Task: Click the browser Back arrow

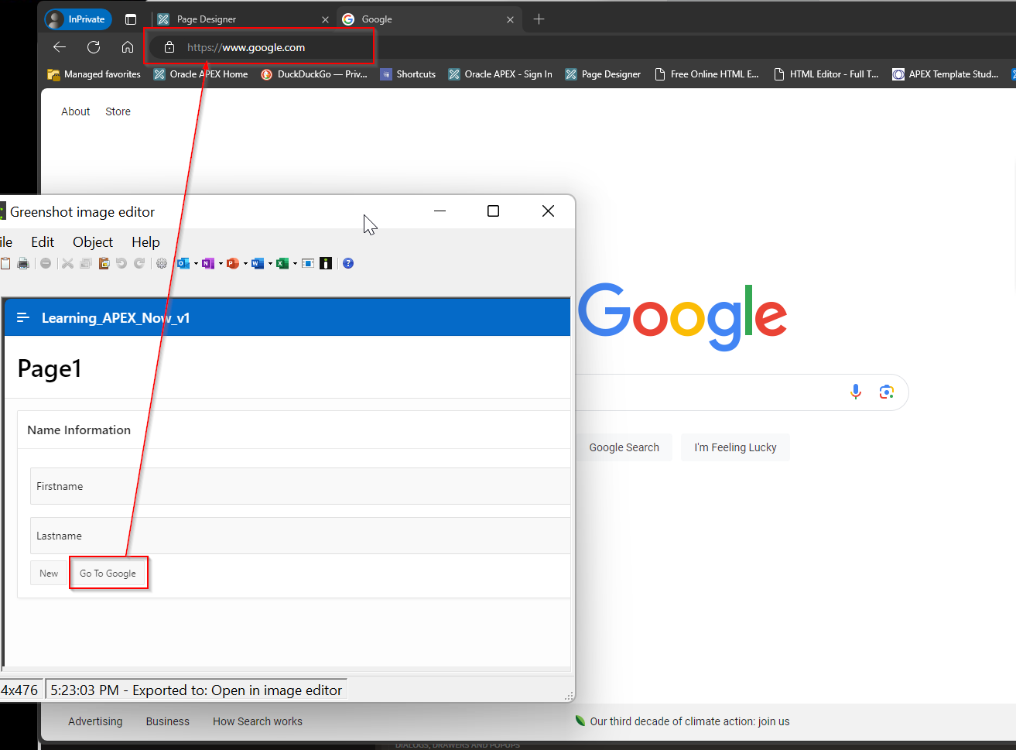Action: pos(60,47)
